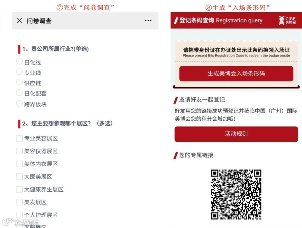Tap the exclusive link QR code
Image resolution: width=302 pixels, height=228 pixels.
pos(236,194)
